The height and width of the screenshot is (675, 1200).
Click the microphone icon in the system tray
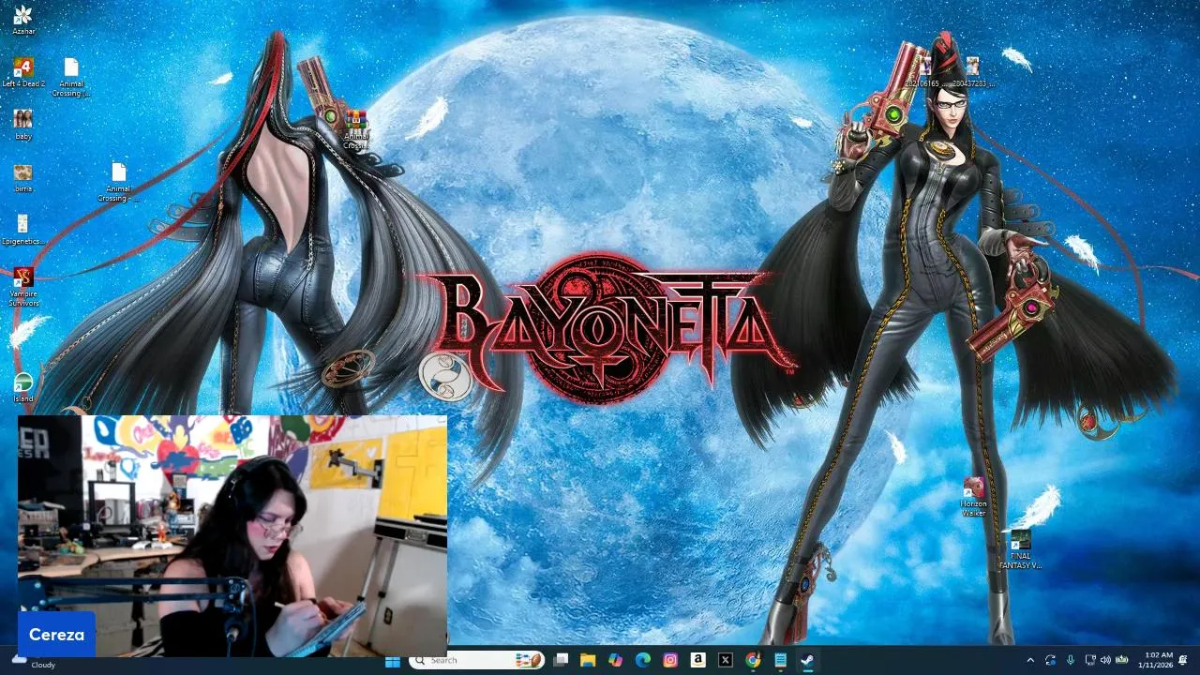(1070, 660)
